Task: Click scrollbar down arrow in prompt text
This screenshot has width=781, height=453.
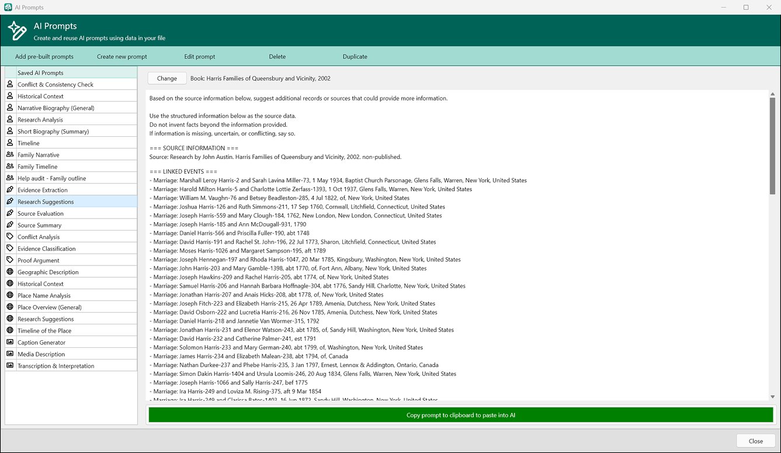Action: (773, 397)
